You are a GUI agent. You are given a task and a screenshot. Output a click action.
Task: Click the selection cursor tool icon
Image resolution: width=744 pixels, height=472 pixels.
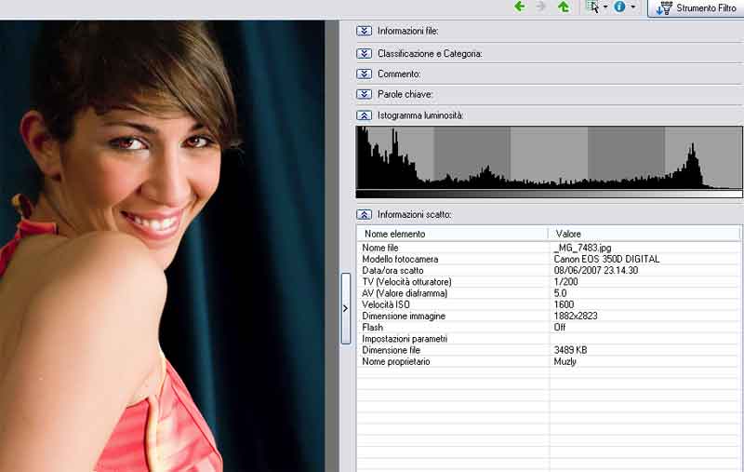(592, 7)
